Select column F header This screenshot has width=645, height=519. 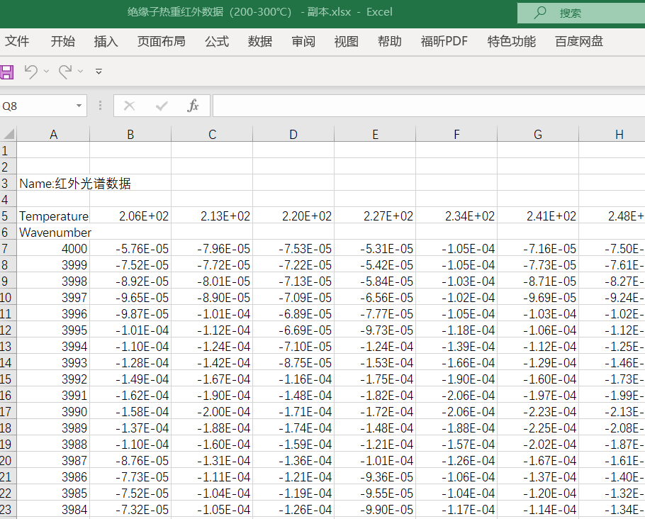[456, 134]
